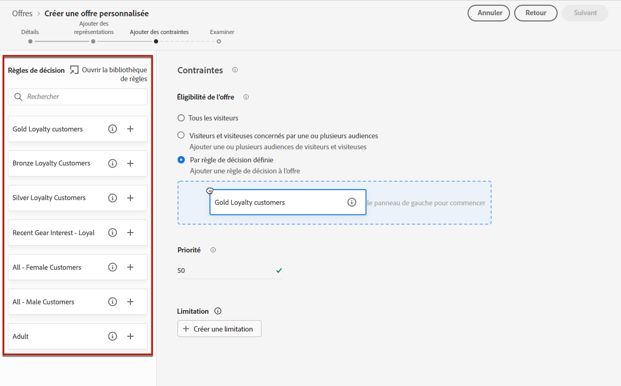Show info icon for All - Male Customers
This screenshot has height=386, width=621.
(112, 302)
